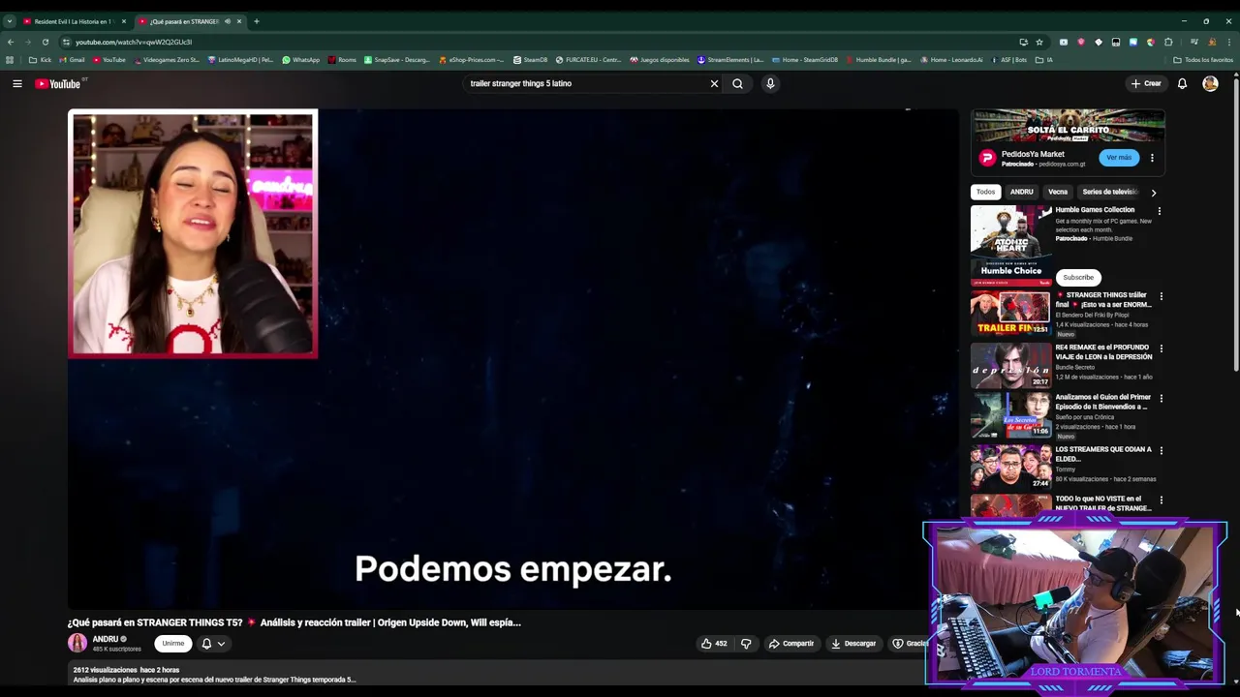The width and height of the screenshot is (1240, 697).
Task: Toggle notification bell for ANDRU channel
Action: click(206, 643)
